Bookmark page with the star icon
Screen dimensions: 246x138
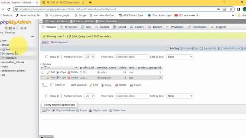(231, 9)
